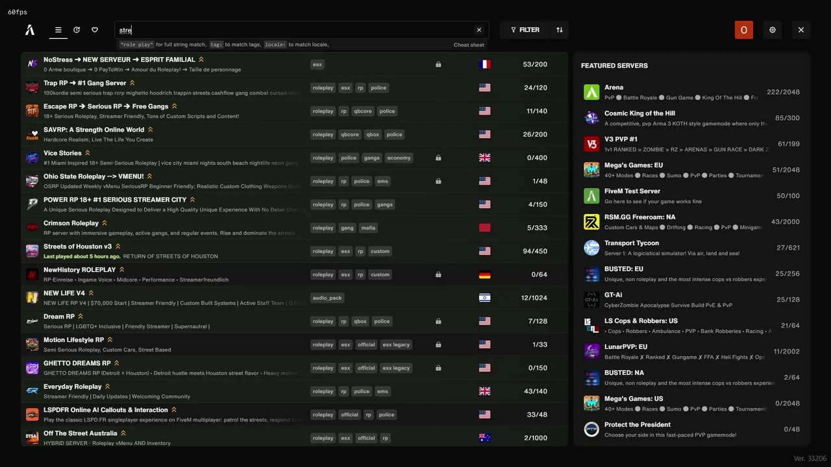Screen dimensions: 831x467
Task: Click the Dream RP server name
Action: [x=59, y=317]
